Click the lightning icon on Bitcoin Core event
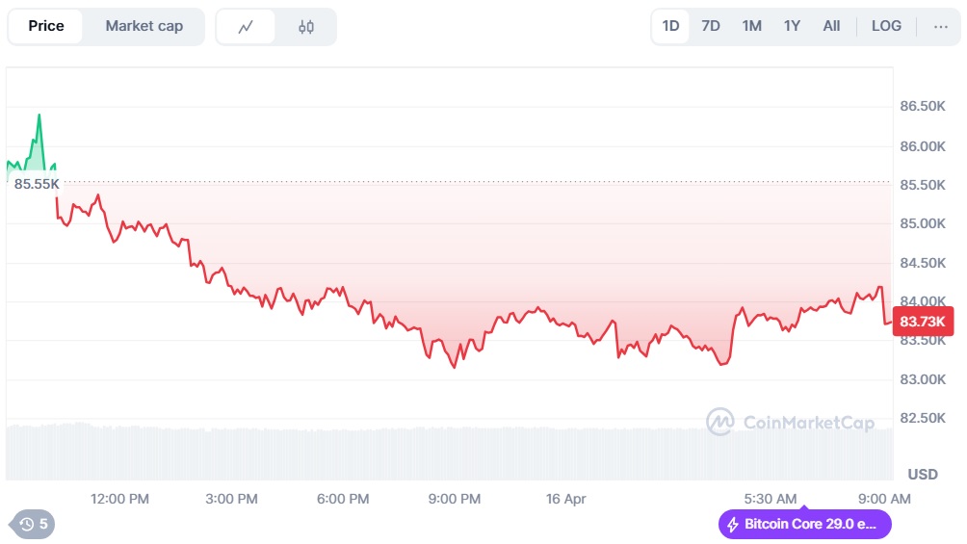Screen dimensions: 967x544 [733, 525]
